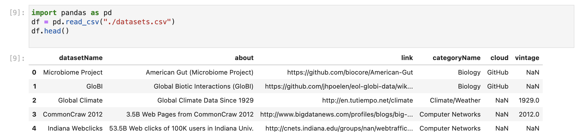Click the en.tutiempo.net climate URL
The height and width of the screenshot is (140, 576).
pos(367,100)
